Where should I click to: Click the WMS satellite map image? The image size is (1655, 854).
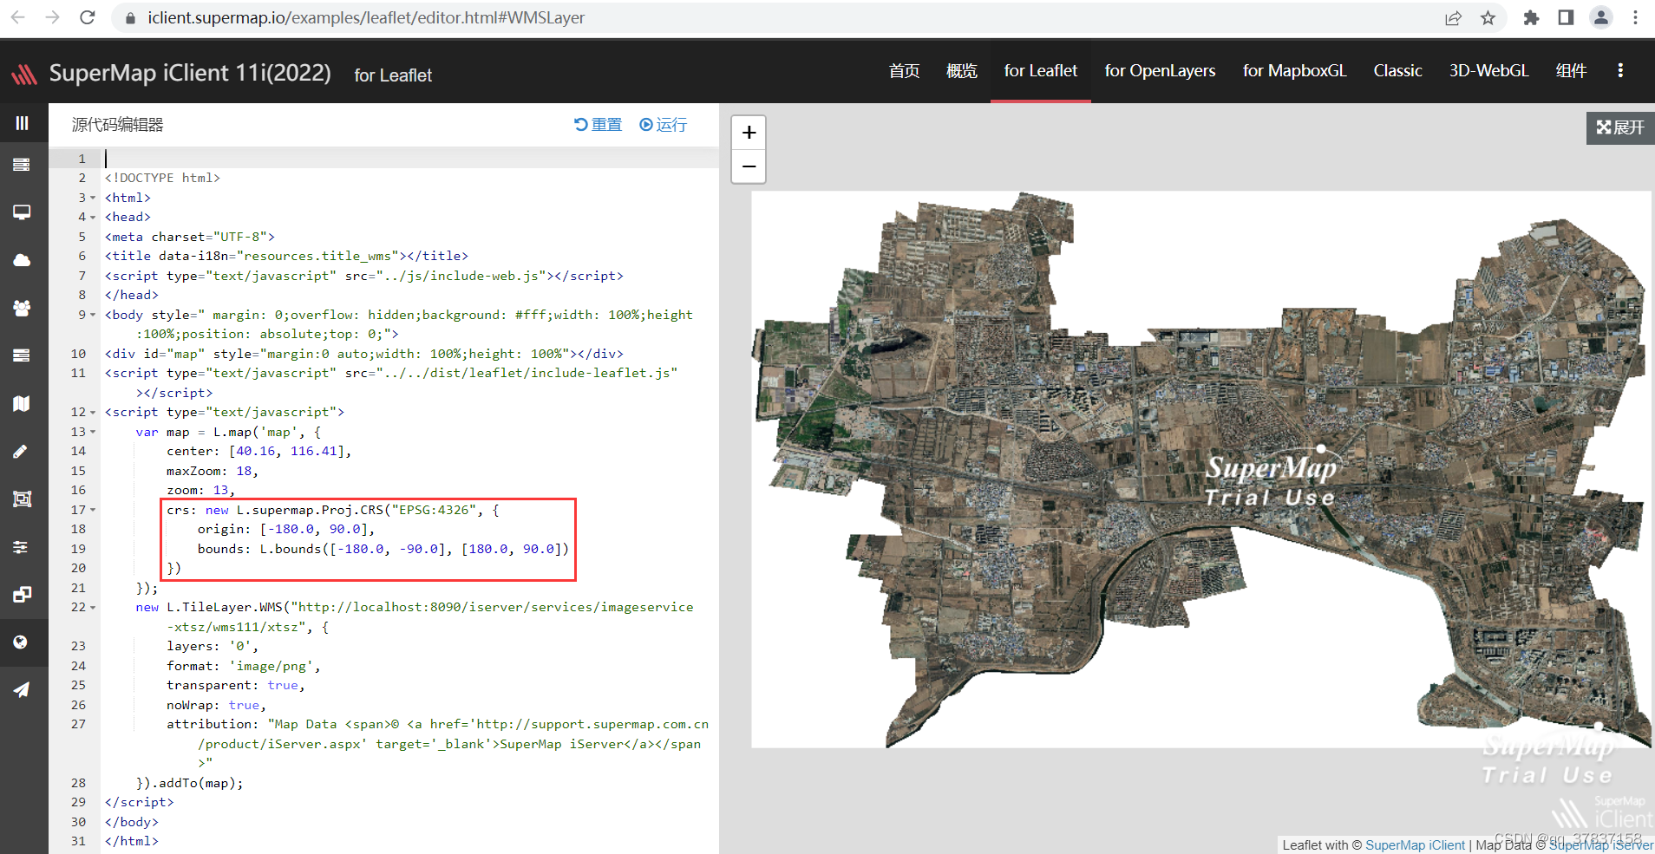point(1201,469)
